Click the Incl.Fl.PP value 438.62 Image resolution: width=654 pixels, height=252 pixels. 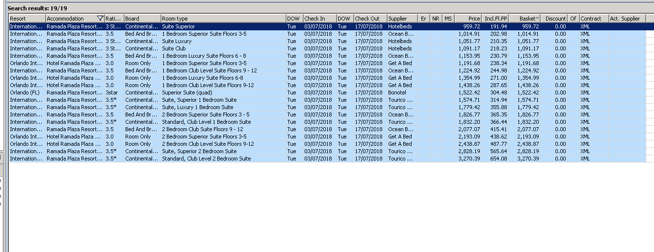[x=499, y=137]
